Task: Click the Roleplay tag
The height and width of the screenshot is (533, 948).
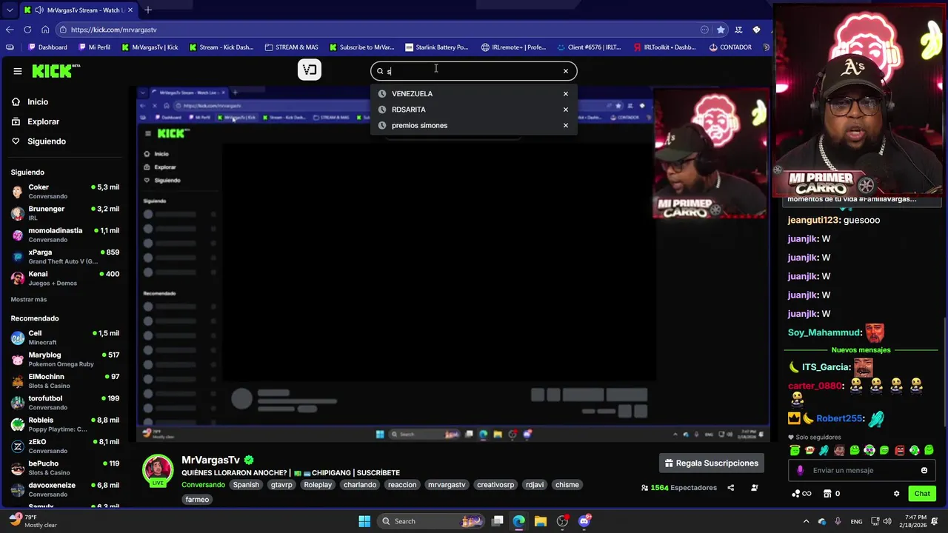Action: tap(318, 485)
